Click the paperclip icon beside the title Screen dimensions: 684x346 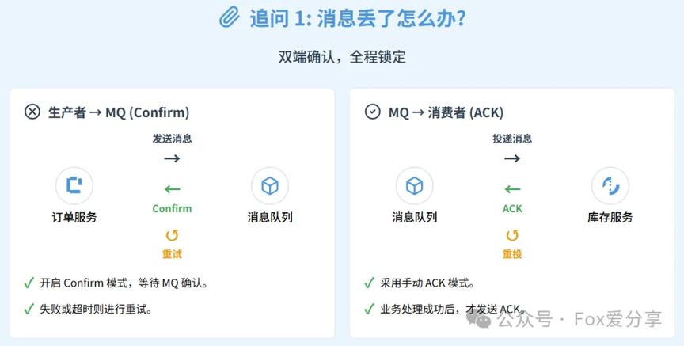[230, 17]
